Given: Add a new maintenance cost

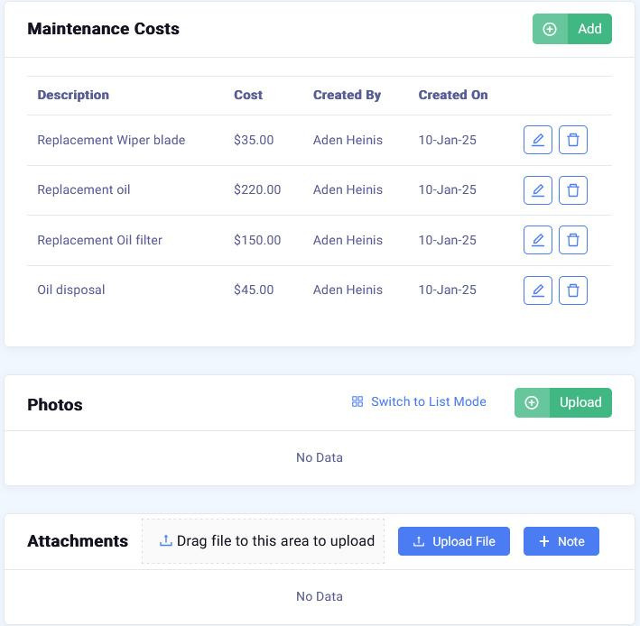Looking at the screenshot, I should [572, 29].
